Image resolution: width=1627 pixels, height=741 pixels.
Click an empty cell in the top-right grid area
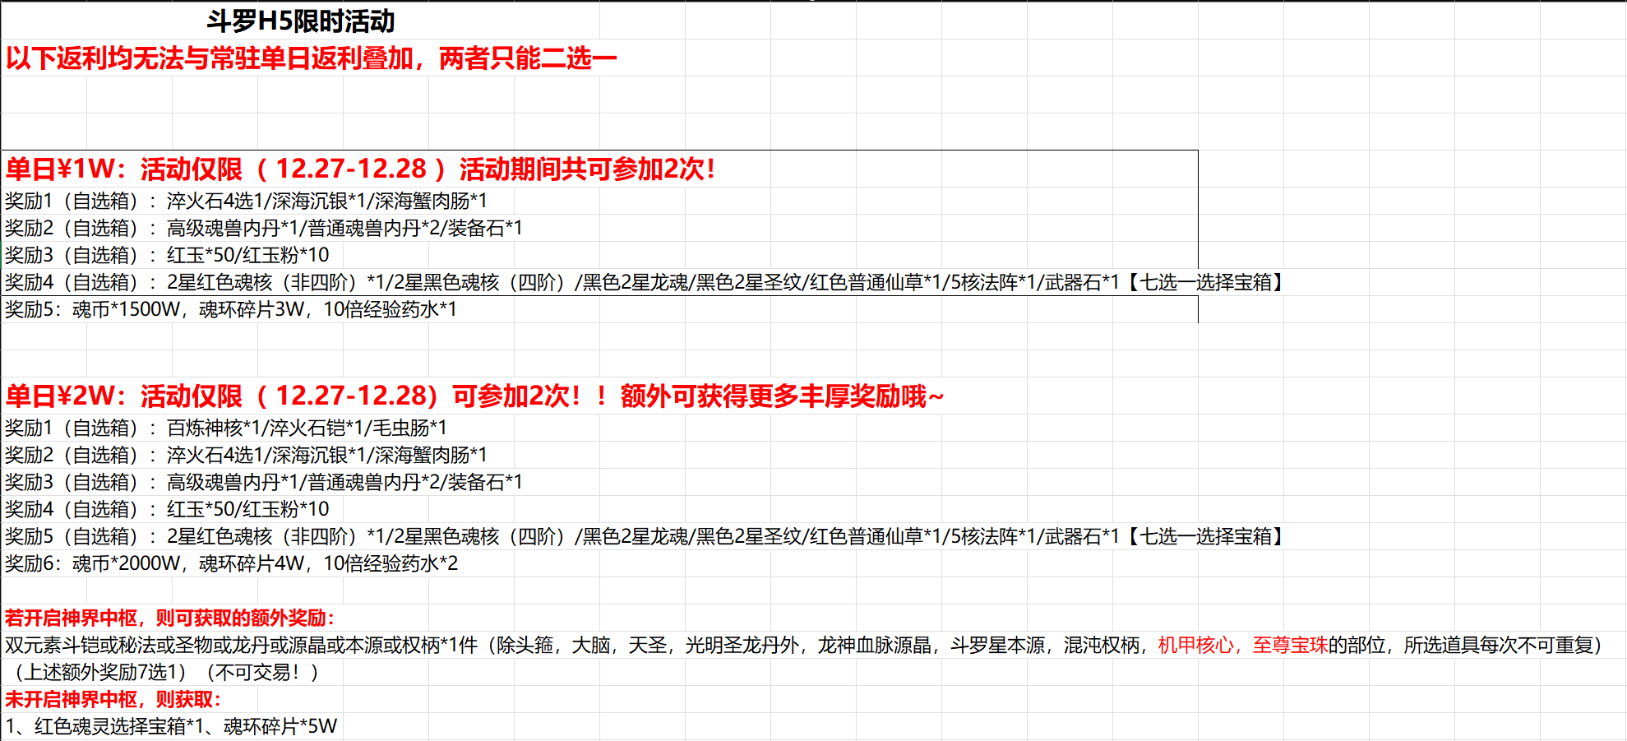1439,99
